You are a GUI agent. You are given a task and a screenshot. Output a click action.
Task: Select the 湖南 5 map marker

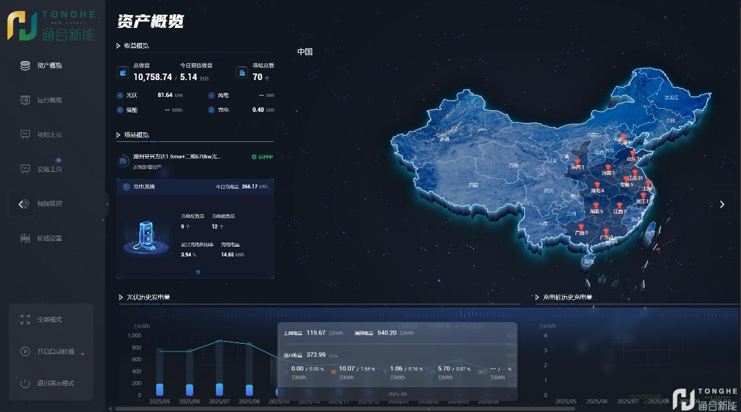tap(596, 206)
